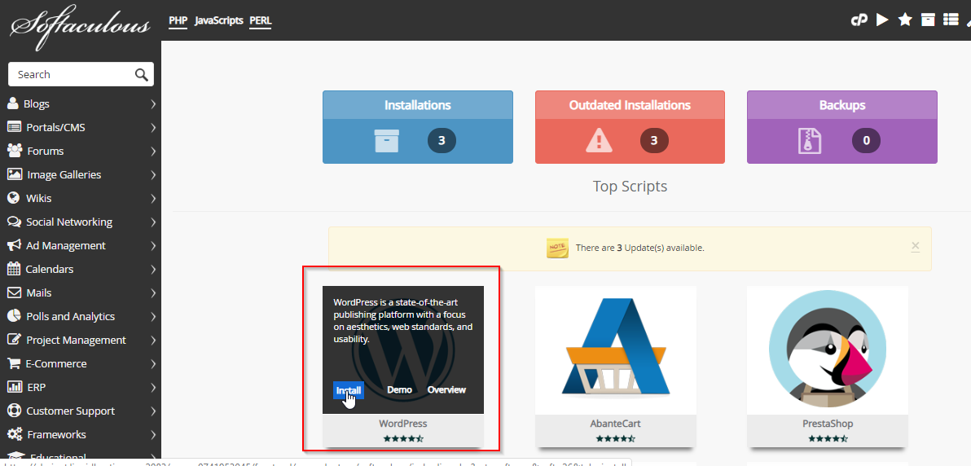Expand the Ad Management chevron
This screenshot has height=466, width=971.
tap(153, 245)
